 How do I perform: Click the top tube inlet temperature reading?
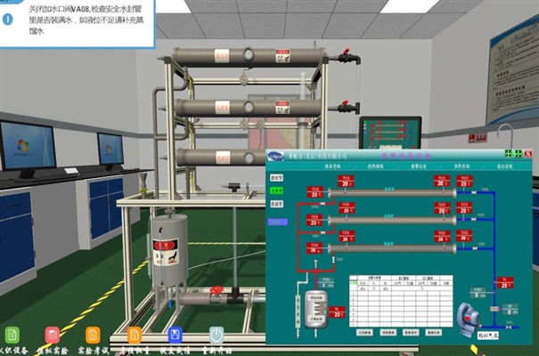314,192
